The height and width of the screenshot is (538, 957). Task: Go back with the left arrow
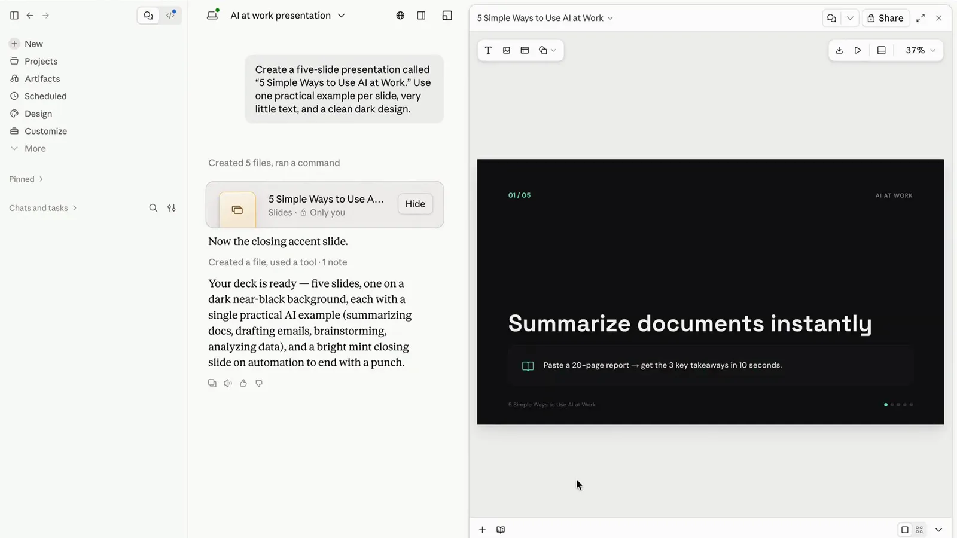(x=30, y=16)
